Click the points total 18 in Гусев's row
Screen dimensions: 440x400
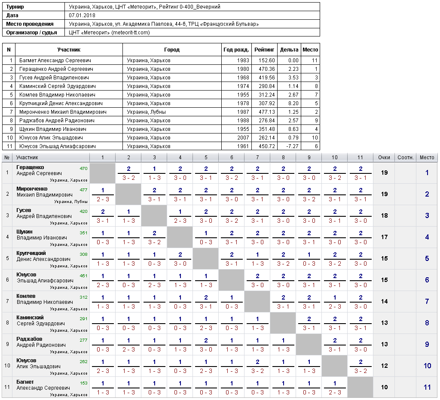[x=384, y=215]
